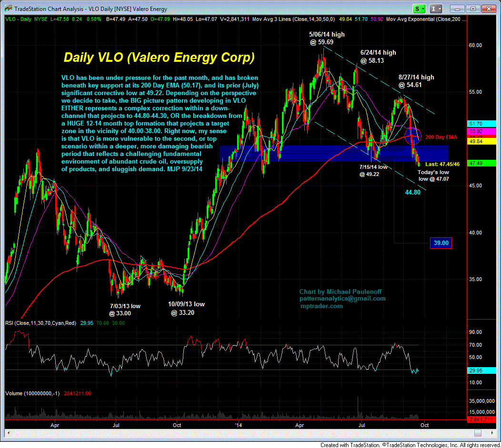The image size is (501, 448).
Task: Click the 'Chart by Michael Paulenoff' credit
Action: pyautogui.click(x=341, y=292)
